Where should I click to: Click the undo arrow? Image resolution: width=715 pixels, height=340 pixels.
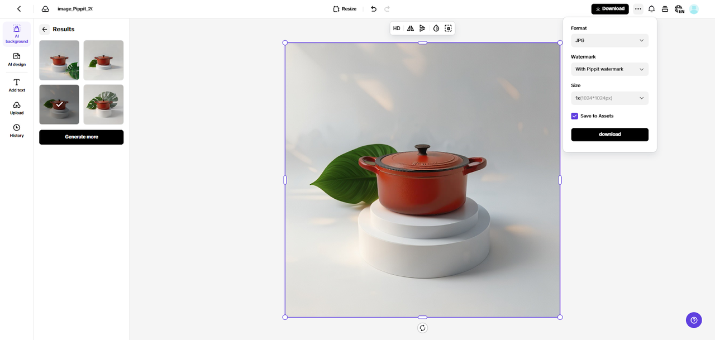(374, 9)
